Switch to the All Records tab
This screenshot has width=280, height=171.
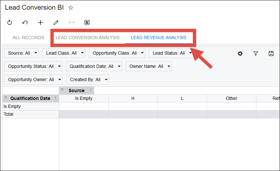tap(28, 38)
